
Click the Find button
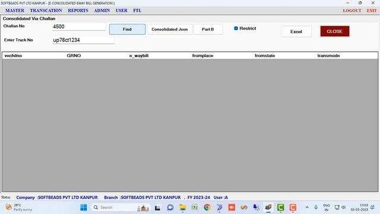[127, 29]
